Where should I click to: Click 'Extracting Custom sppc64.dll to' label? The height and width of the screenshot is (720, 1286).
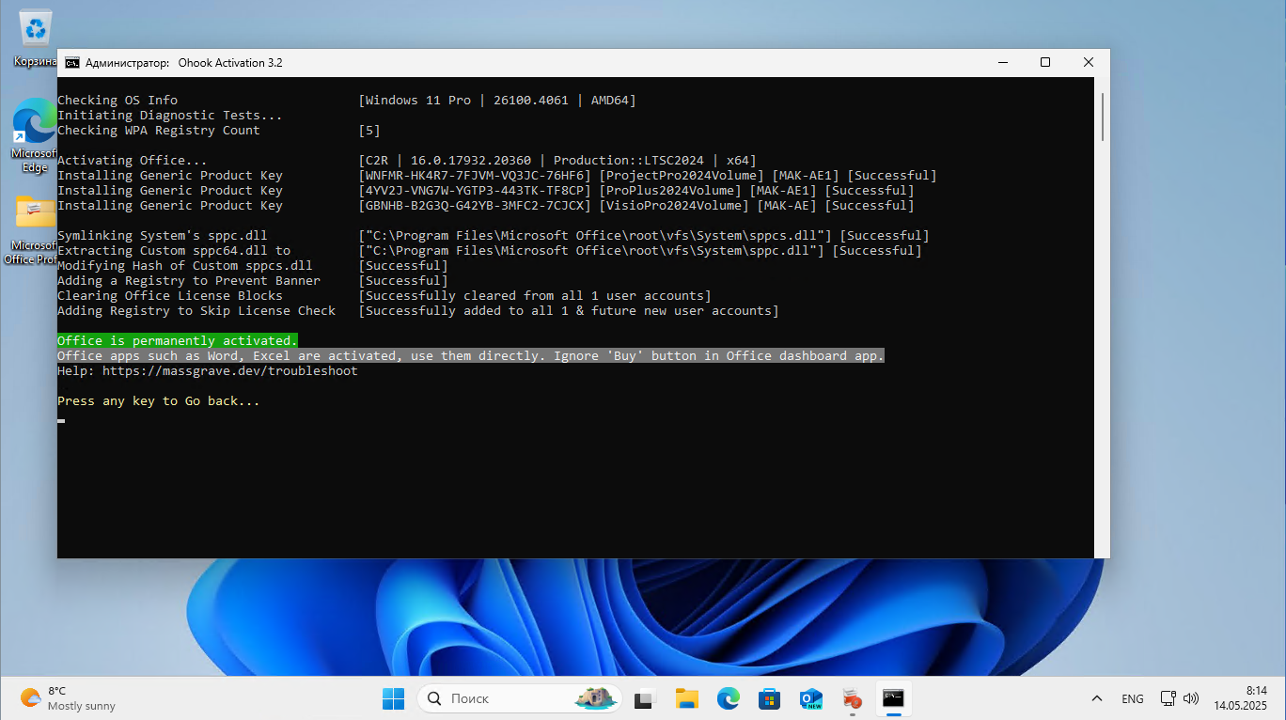[x=174, y=251]
